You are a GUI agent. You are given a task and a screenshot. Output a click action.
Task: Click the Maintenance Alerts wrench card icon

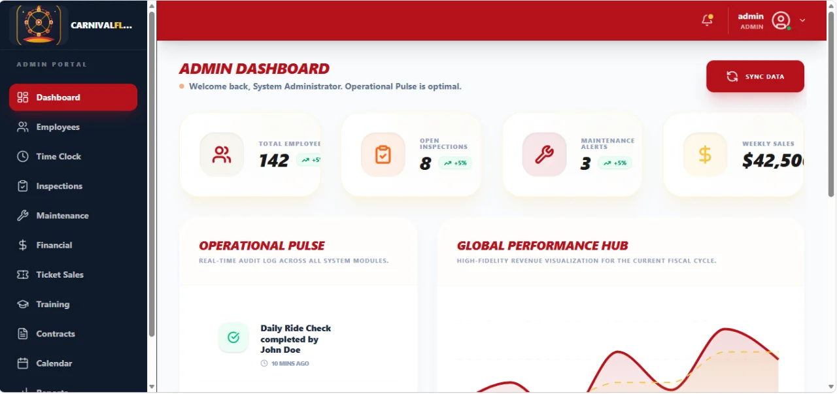click(544, 155)
